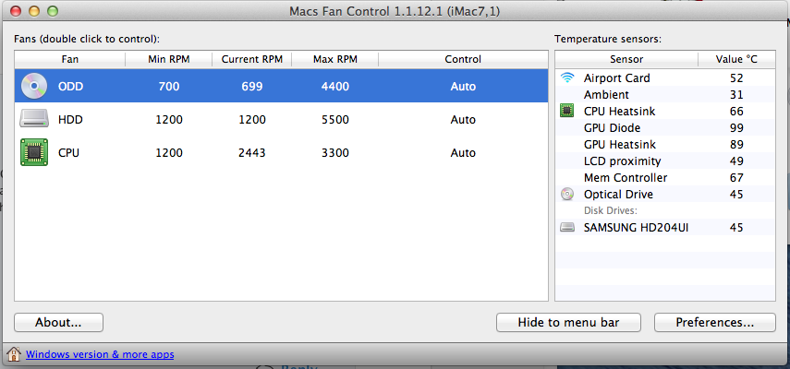Select the CPU Heatsink sensor label
Screen dimensions: 790x369
coord(619,111)
